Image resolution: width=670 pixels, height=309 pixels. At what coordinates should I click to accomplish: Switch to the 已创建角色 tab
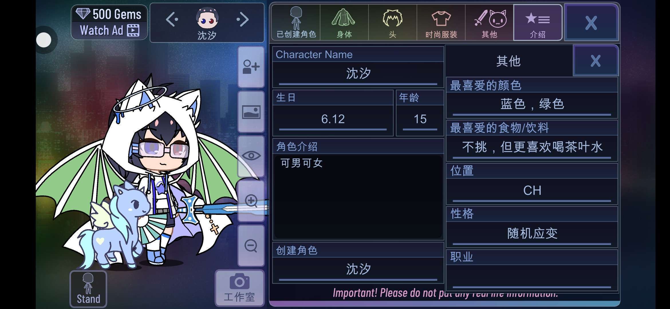click(296, 23)
